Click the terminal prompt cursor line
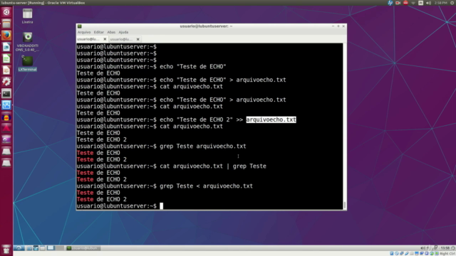 (x=120, y=206)
